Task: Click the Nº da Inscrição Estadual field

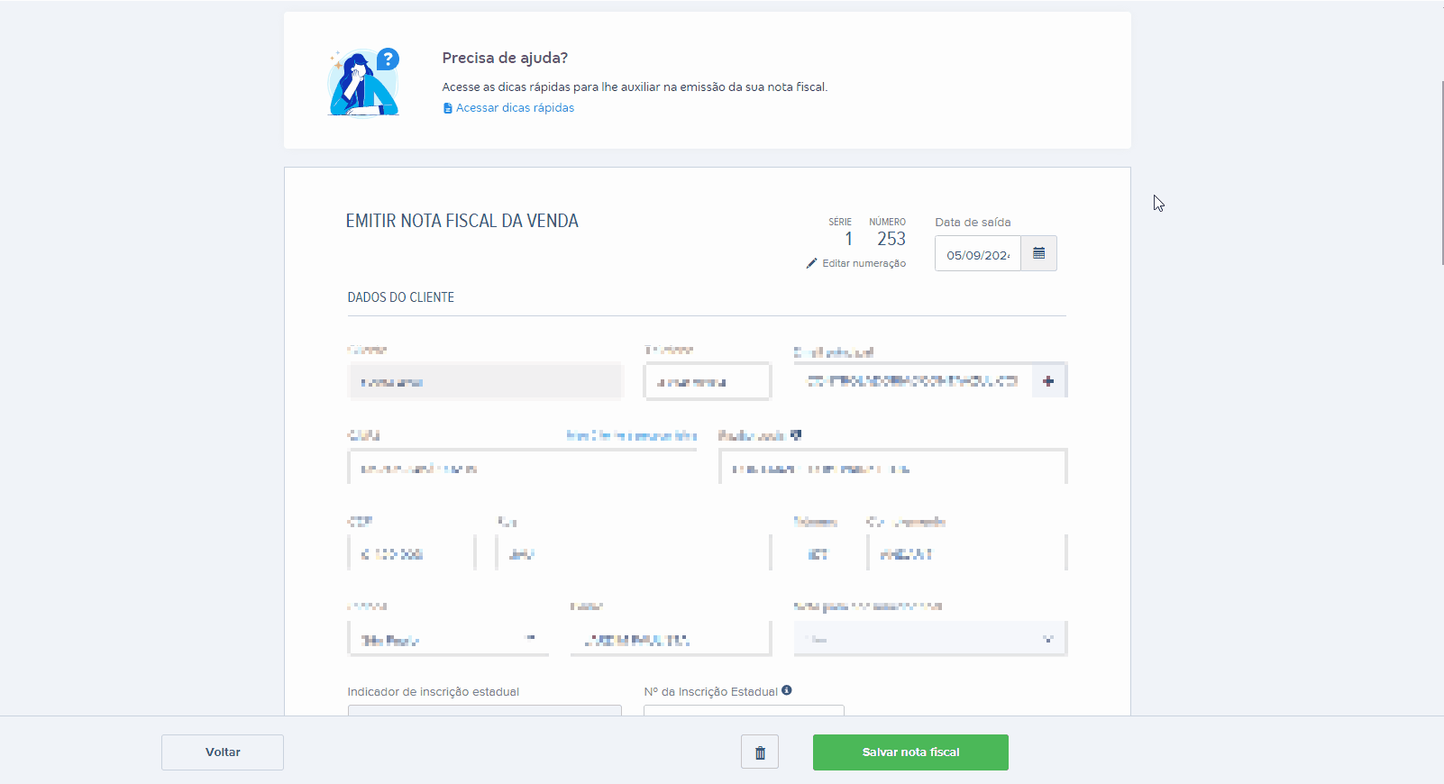Action: pyautogui.click(x=744, y=711)
